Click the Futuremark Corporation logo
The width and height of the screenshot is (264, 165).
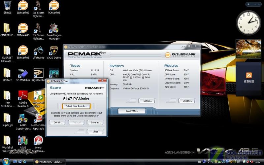(180, 55)
